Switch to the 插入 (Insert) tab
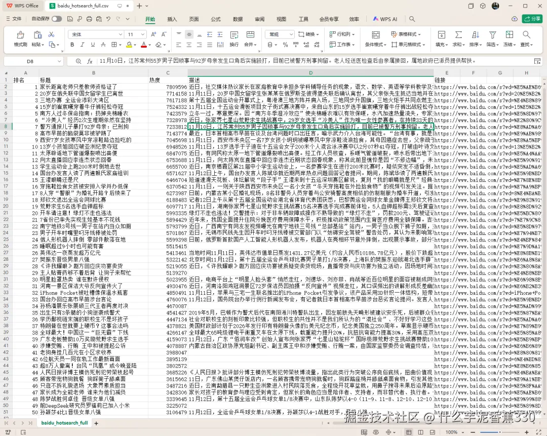The height and width of the screenshot is (436, 547). pyautogui.click(x=172, y=19)
